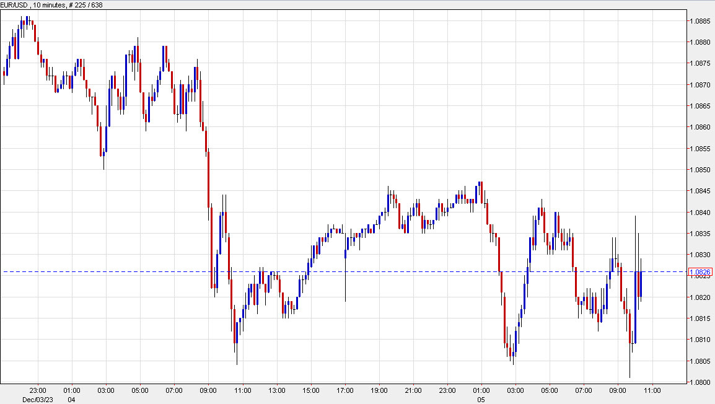Click the 19:00 time axis label
Viewport: 715px width, 404px height.
click(379, 390)
